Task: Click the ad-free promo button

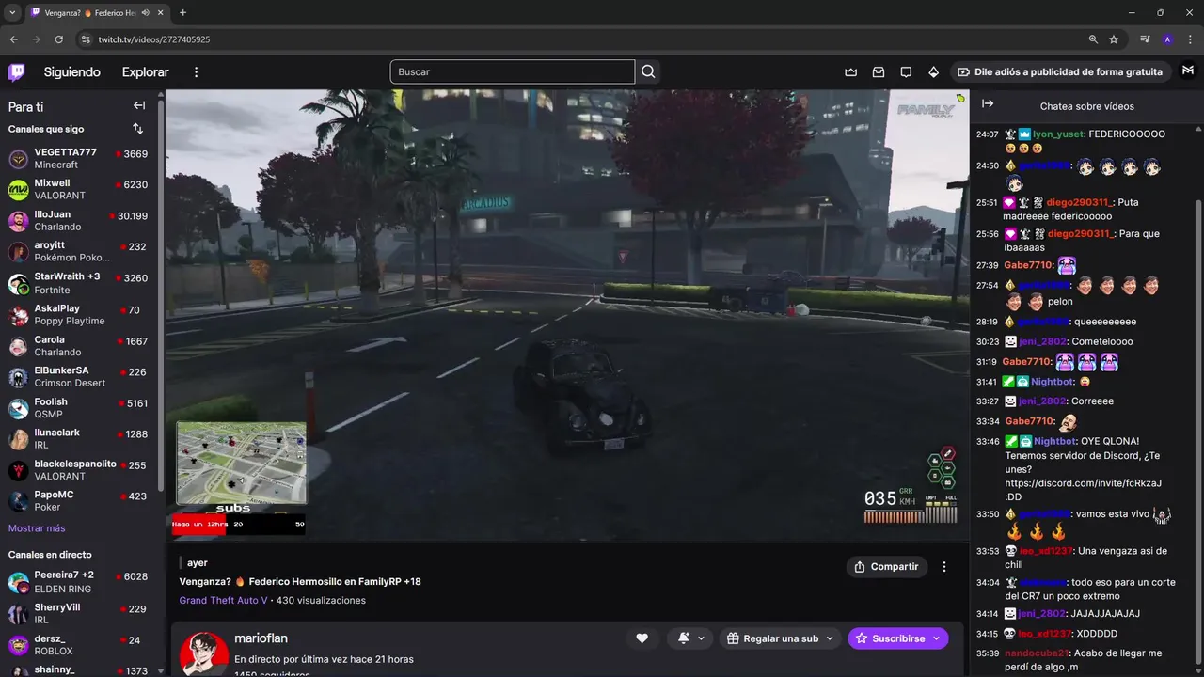Action: [x=1059, y=71]
